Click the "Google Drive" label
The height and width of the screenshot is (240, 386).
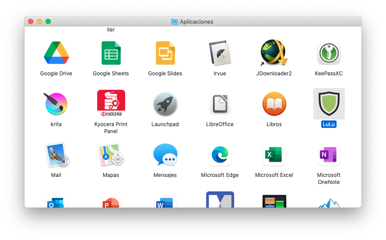56,74
